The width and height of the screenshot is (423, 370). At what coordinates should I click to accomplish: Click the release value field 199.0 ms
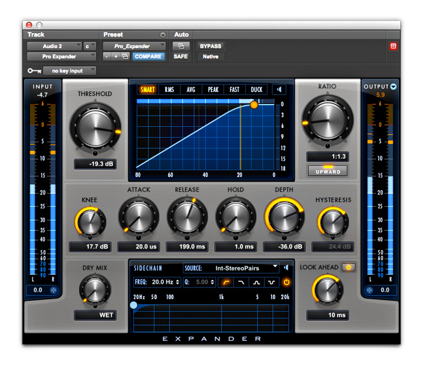click(x=187, y=246)
